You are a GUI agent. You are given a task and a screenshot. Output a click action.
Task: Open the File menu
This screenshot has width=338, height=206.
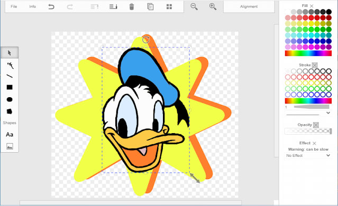(x=14, y=7)
